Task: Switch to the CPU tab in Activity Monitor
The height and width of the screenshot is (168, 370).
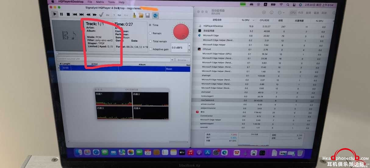Action: point(293,13)
